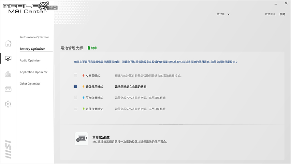This screenshot has width=291, height=164.
Task: Click the 高效能 mode text
Action: pos(220,14)
